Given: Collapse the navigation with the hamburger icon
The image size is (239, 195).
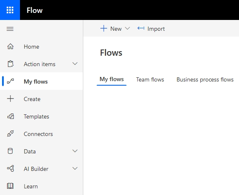Looking at the screenshot, I should coord(10,29).
